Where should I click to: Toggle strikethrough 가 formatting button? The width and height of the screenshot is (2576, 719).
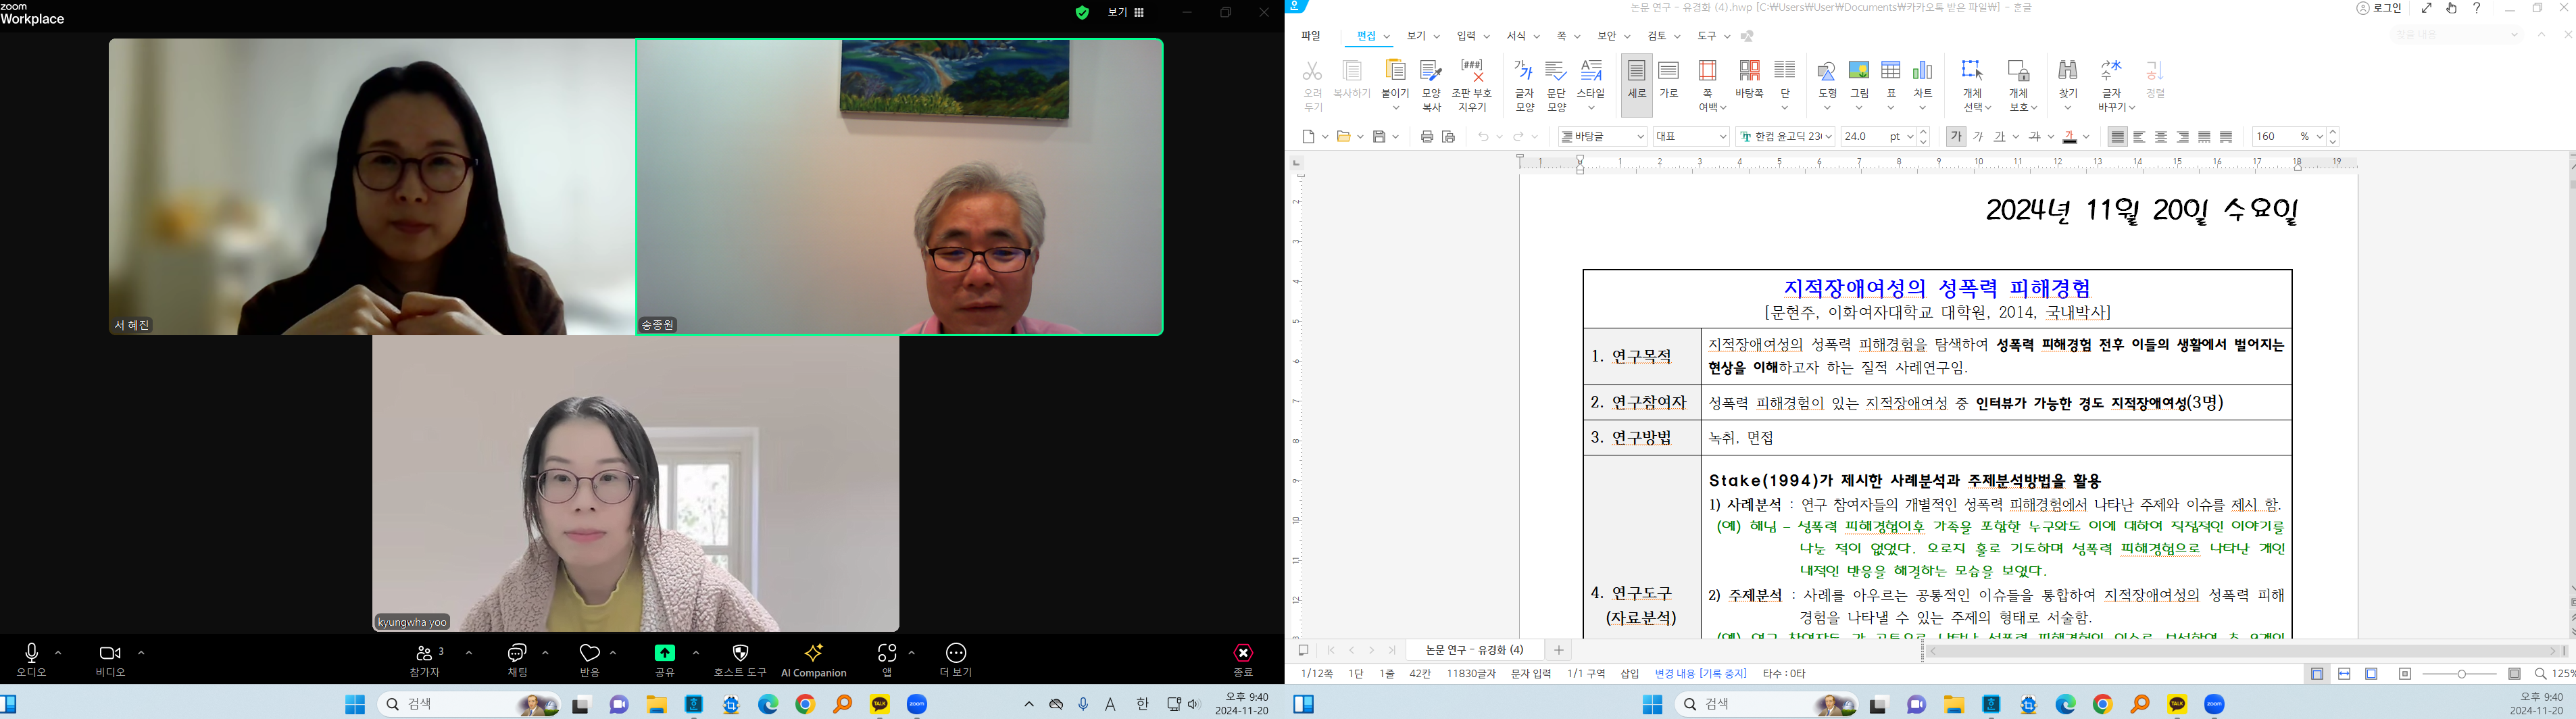pos(2034,136)
